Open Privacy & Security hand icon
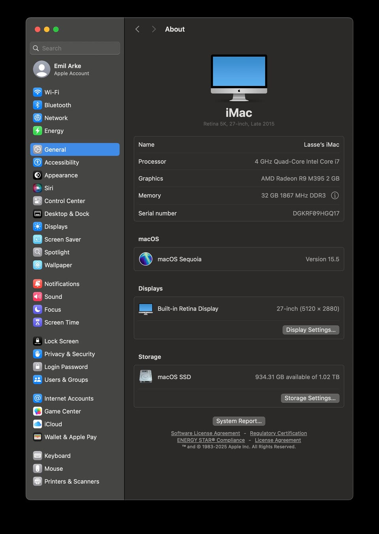 coord(38,354)
